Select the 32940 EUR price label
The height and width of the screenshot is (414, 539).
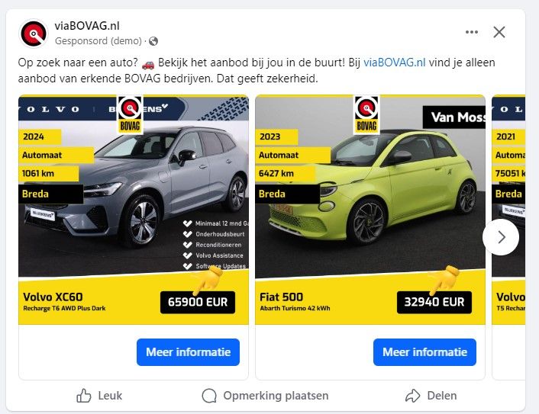click(434, 302)
